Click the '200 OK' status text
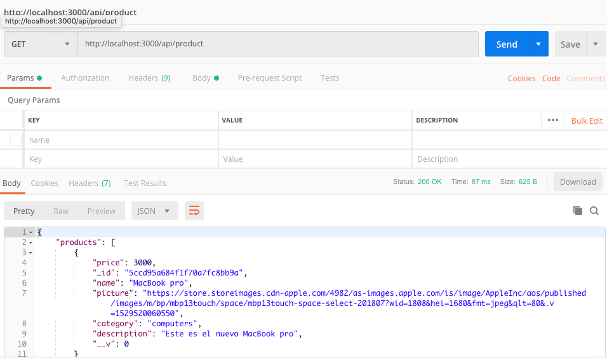The image size is (607, 358). tap(430, 182)
